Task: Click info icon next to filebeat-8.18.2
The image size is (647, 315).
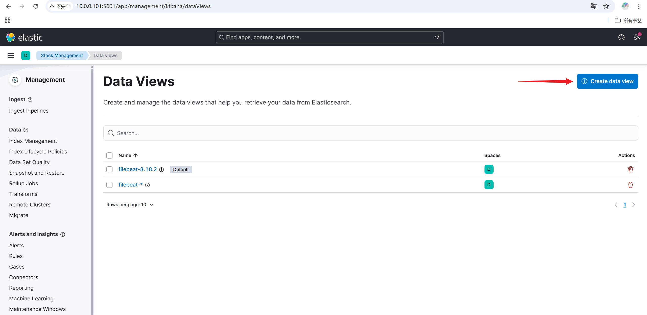Action: click(161, 170)
